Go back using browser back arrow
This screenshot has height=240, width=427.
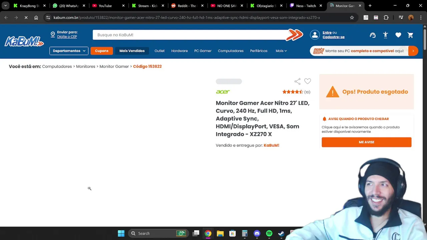tap(6, 18)
